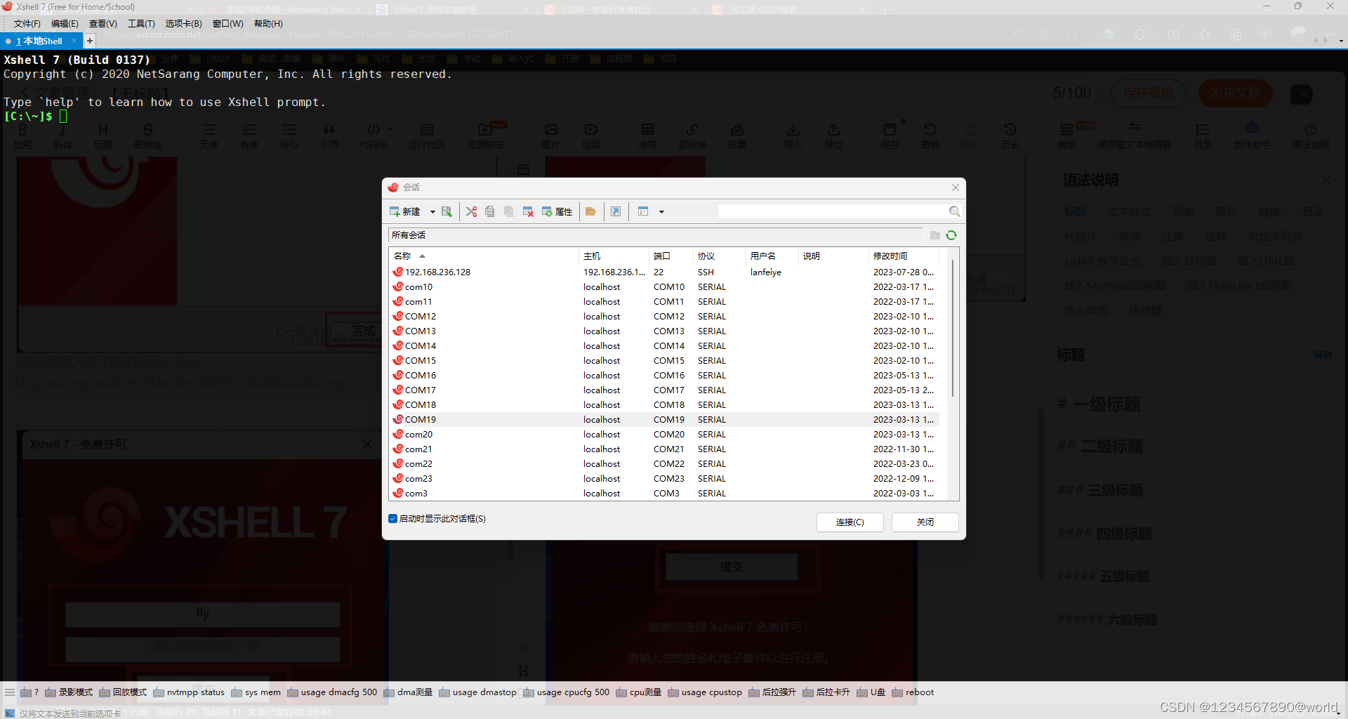Click the search field in sessions dialog
The image size is (1348, 719).
(x=833, y=211)
